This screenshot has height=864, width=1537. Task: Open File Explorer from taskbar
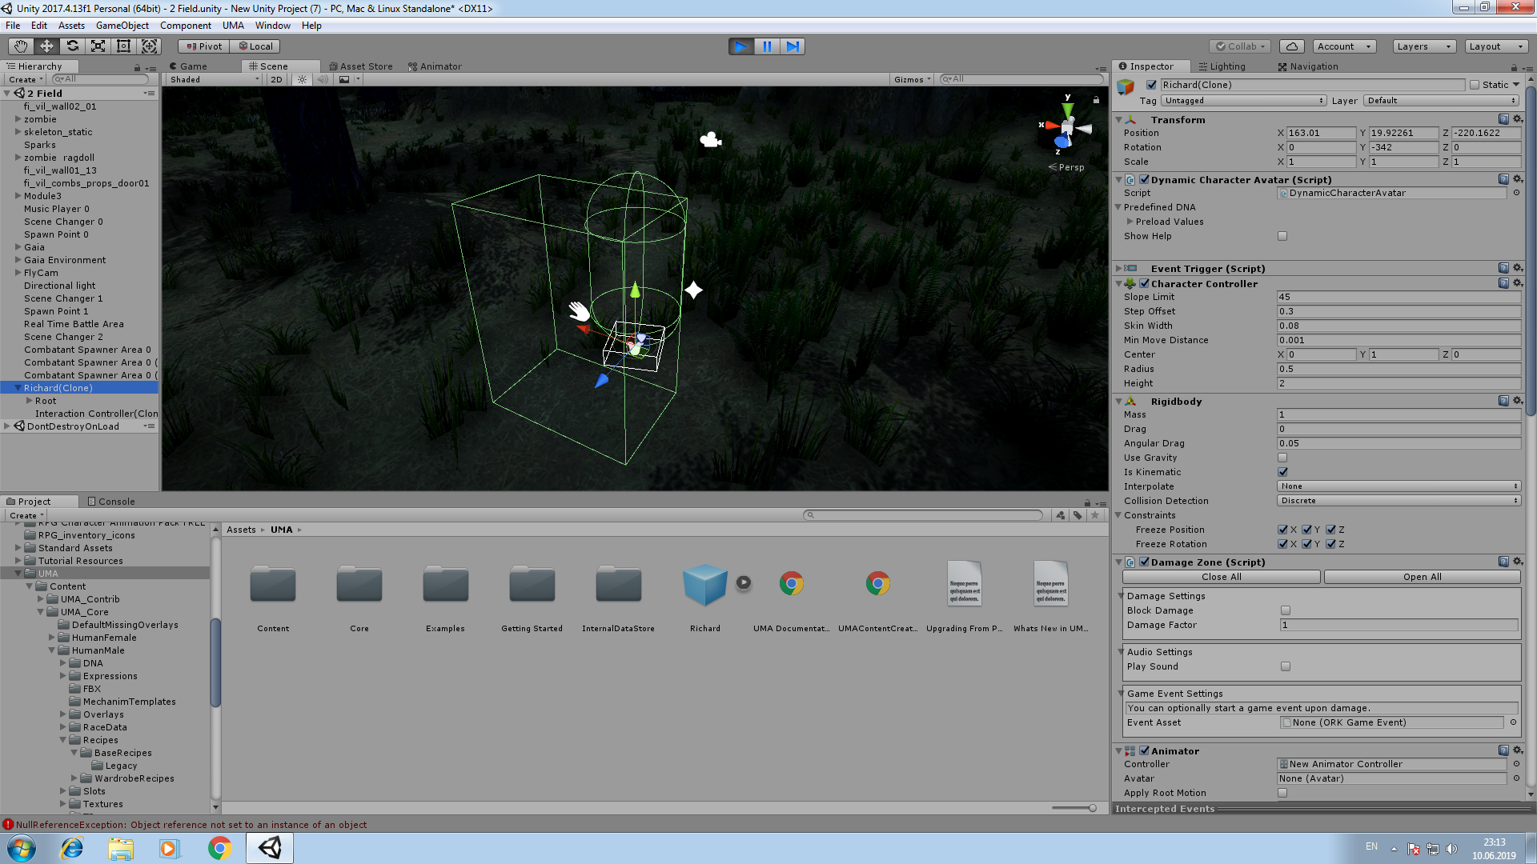tap(121, 848)
